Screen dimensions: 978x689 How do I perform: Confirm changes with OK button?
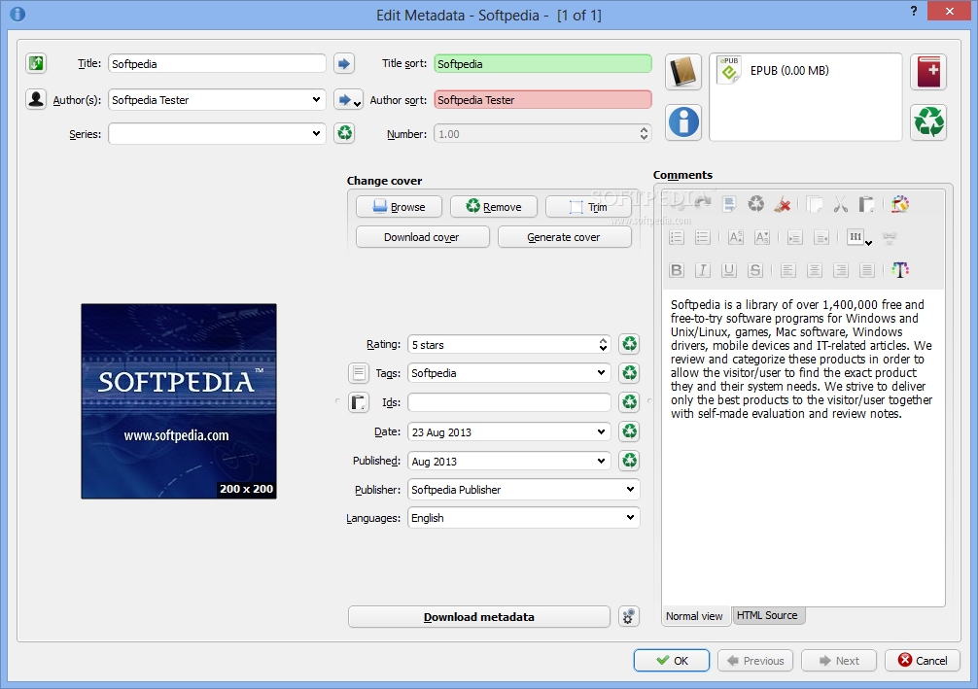(672, 660)
